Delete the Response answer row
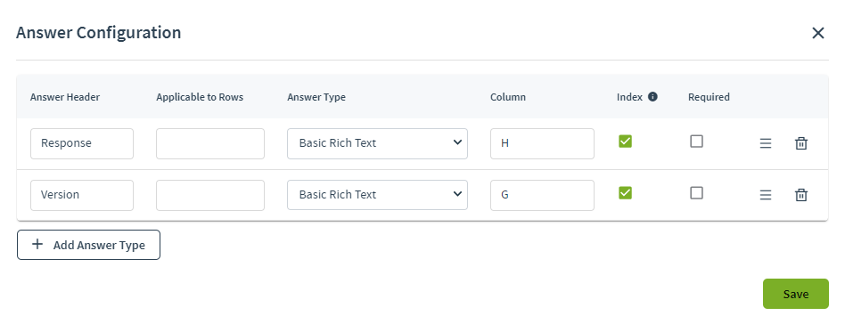Viewport: 845px width, 324px height. (801, 143)
